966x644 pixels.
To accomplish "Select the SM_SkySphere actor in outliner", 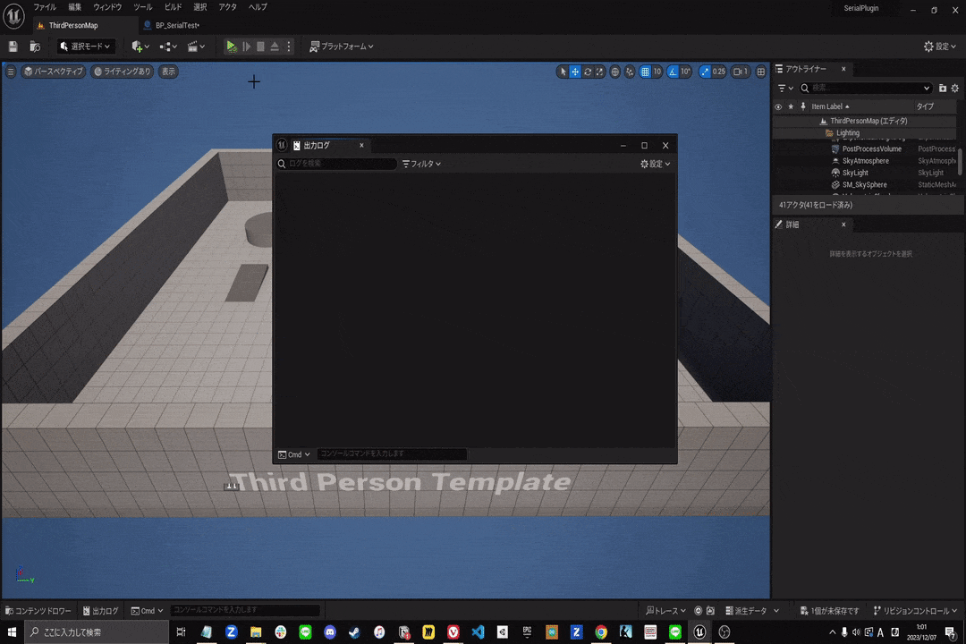I will coord(864,185).
